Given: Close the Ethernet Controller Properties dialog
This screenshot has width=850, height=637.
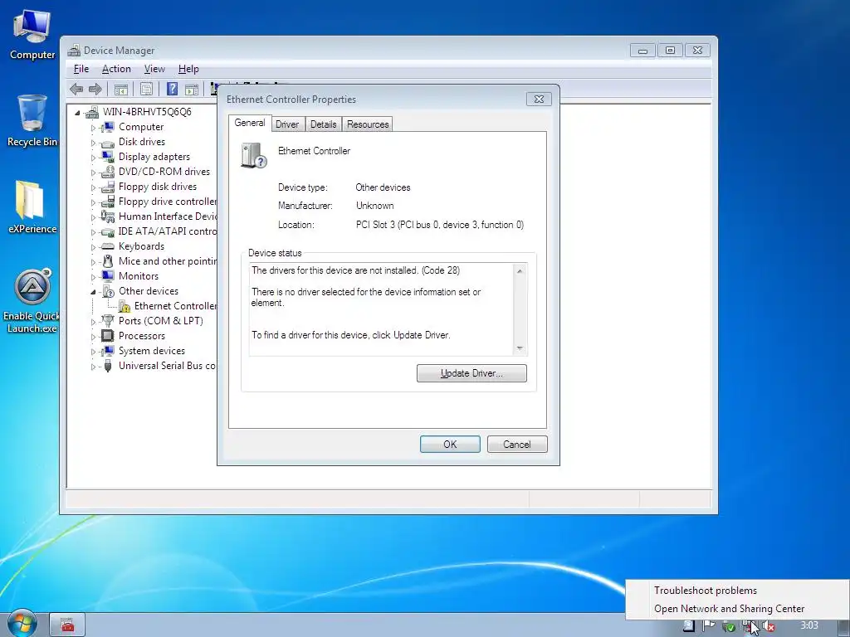Looking at the screenshot, I should [x=539, y=100].
